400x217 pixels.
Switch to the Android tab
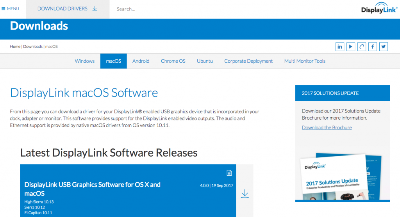click(x=141, y=61)
